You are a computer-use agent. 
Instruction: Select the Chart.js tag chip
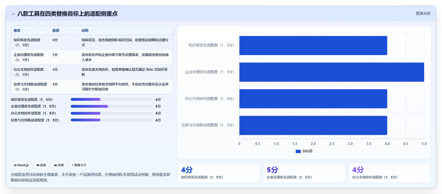(x=21, y=165)
